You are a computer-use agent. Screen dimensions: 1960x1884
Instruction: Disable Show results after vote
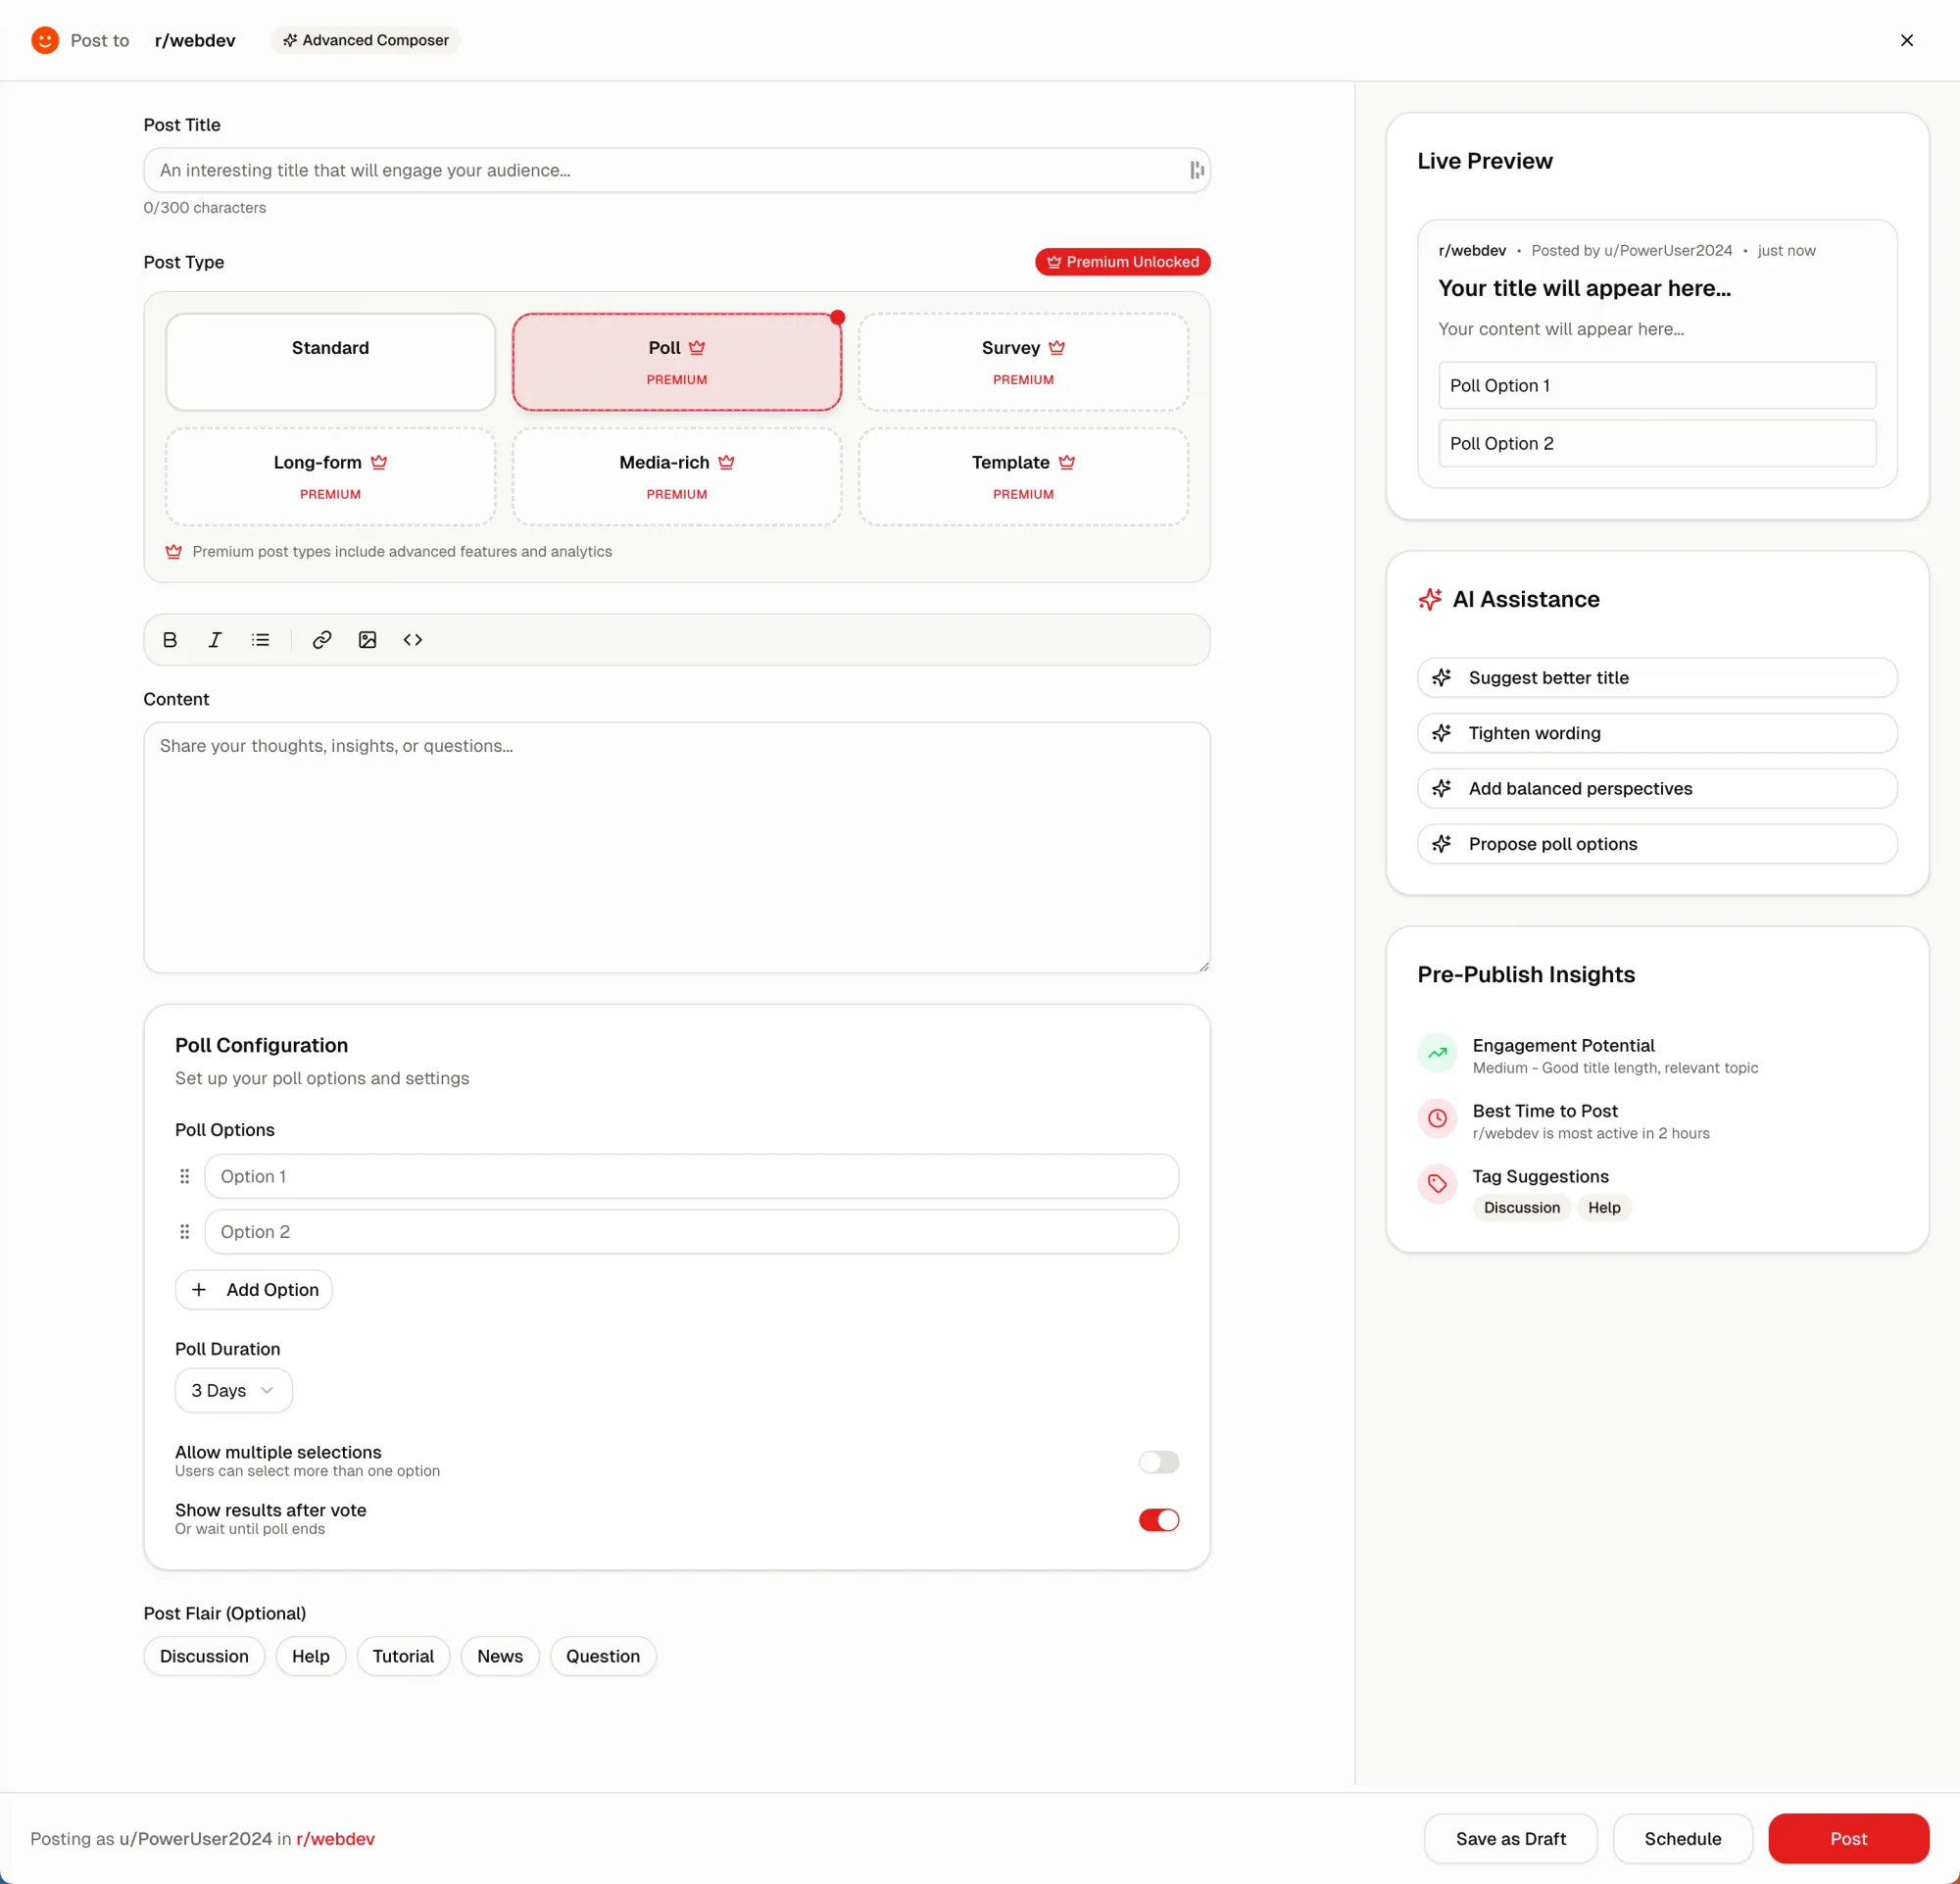coord(1158,1520)
